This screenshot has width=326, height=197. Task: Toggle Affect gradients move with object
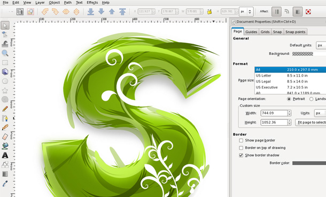(298, 12)
